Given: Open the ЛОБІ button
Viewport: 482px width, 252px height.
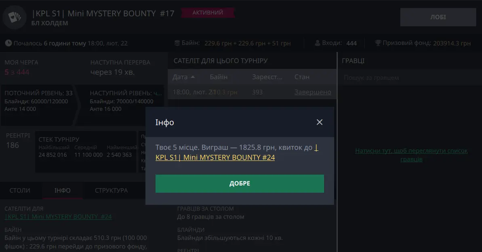Looking at the screenshot, I should [x=438, y=17].
